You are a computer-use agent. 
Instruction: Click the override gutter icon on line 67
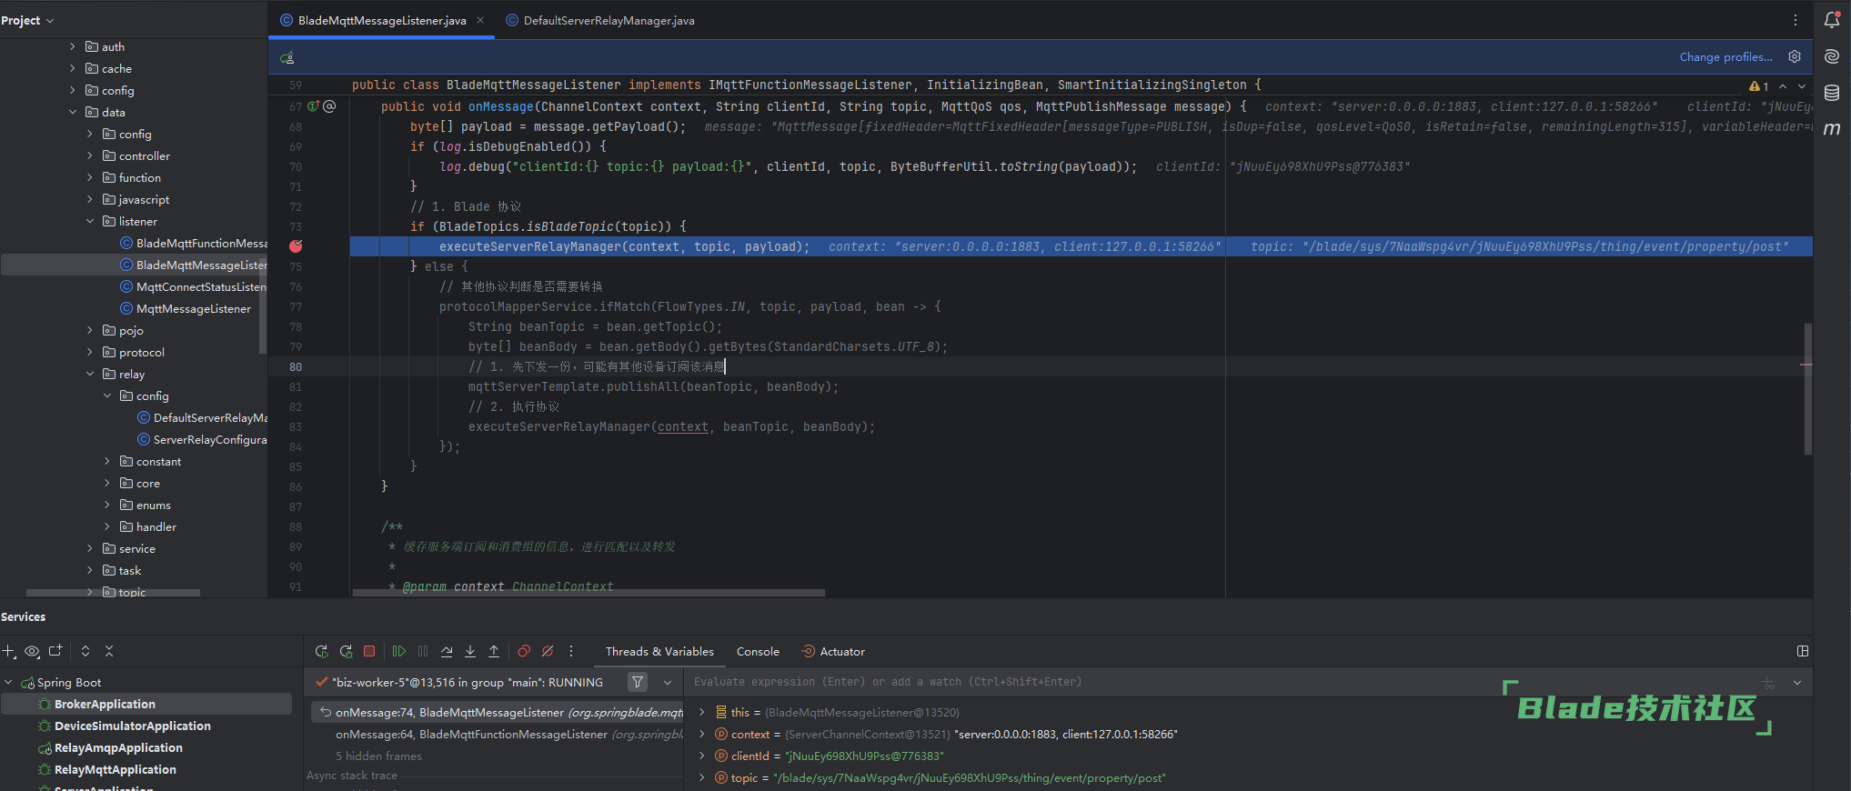point(313,106)
